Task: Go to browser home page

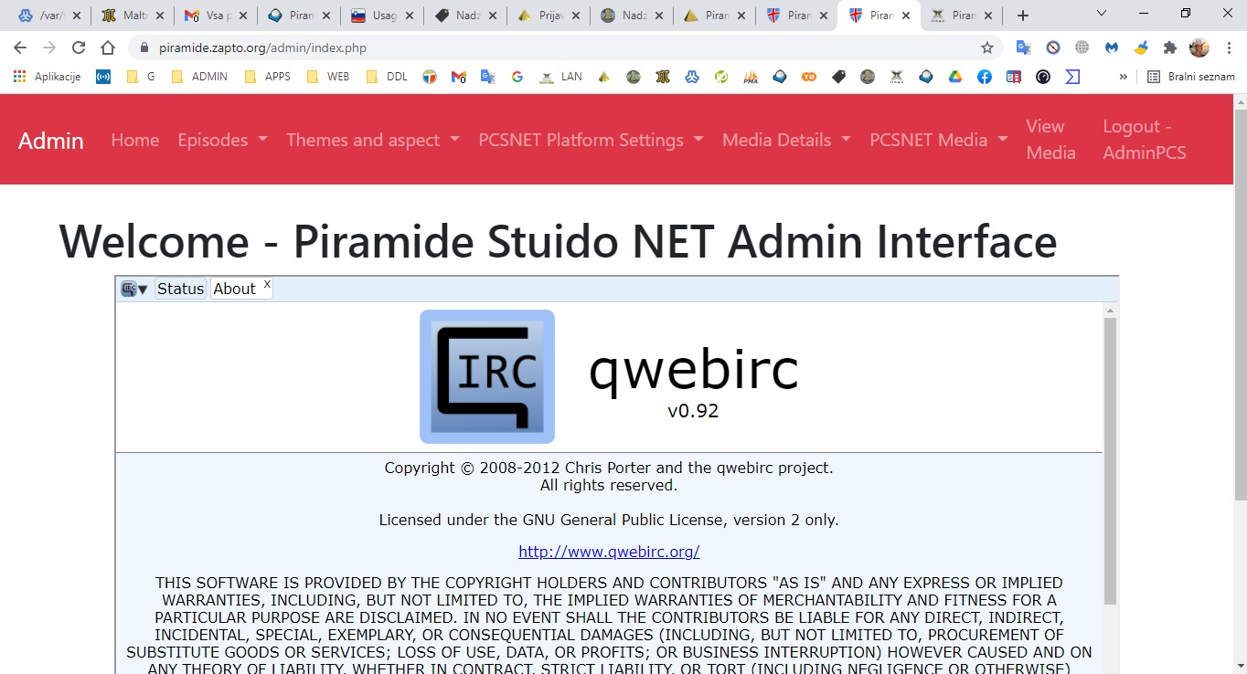Action: pos(108,47)
